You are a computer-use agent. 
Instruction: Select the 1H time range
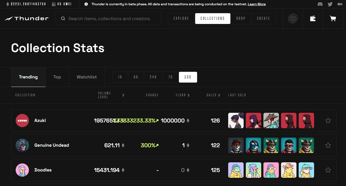click(120, 77)
